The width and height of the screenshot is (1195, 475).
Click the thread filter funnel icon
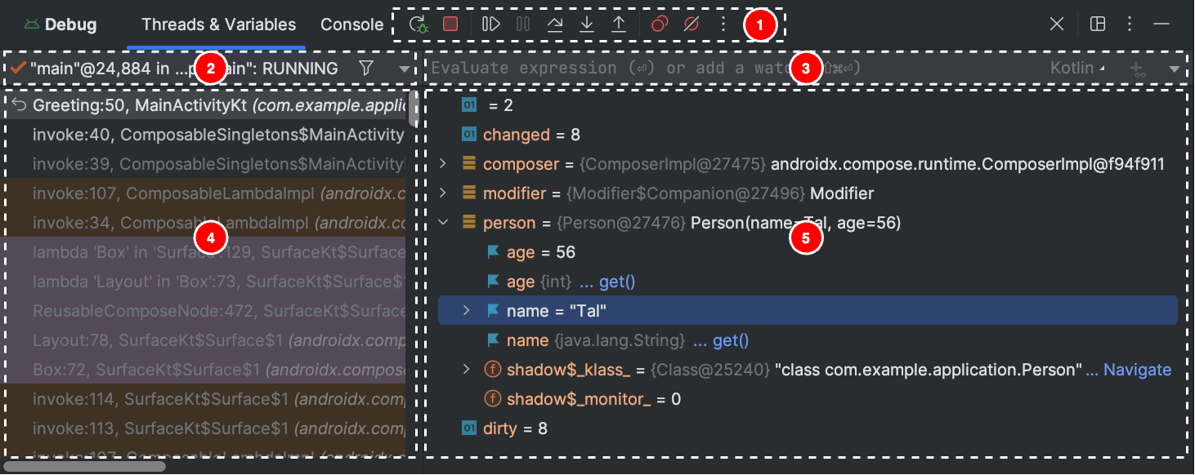[366, 69]
